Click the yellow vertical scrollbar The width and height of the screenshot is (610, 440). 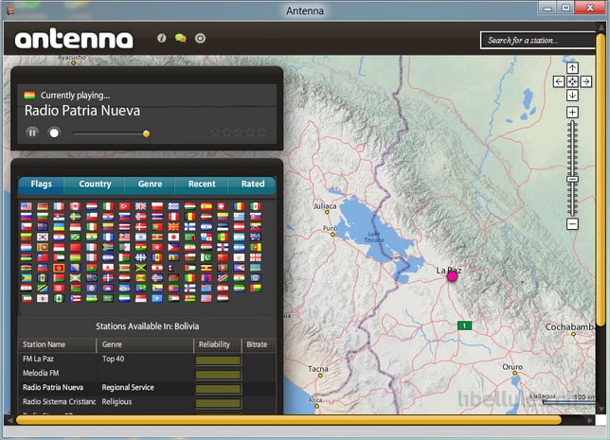tap(601, 180)
